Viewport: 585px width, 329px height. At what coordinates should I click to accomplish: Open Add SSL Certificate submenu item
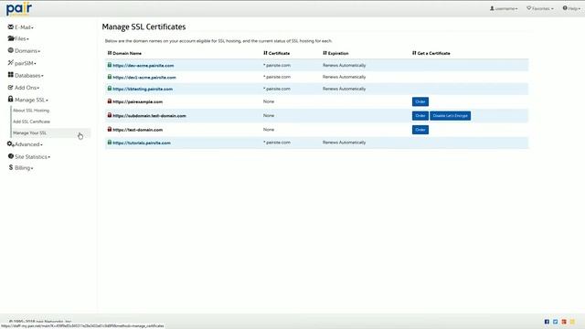click(x=31, y=122)
